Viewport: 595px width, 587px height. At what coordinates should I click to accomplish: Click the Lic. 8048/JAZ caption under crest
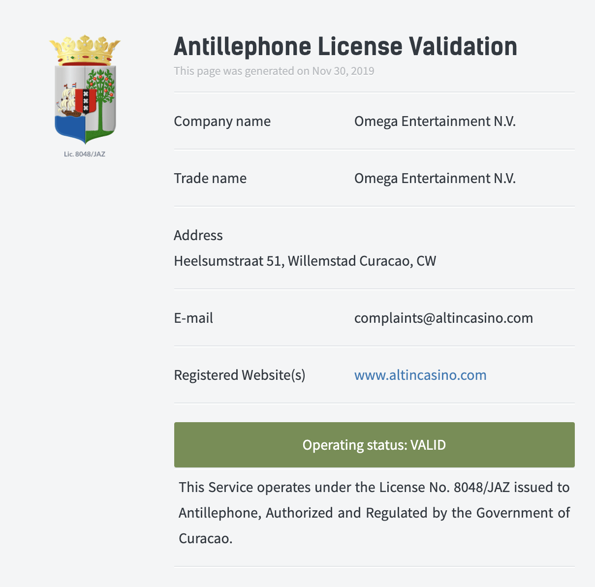[85, 154]
